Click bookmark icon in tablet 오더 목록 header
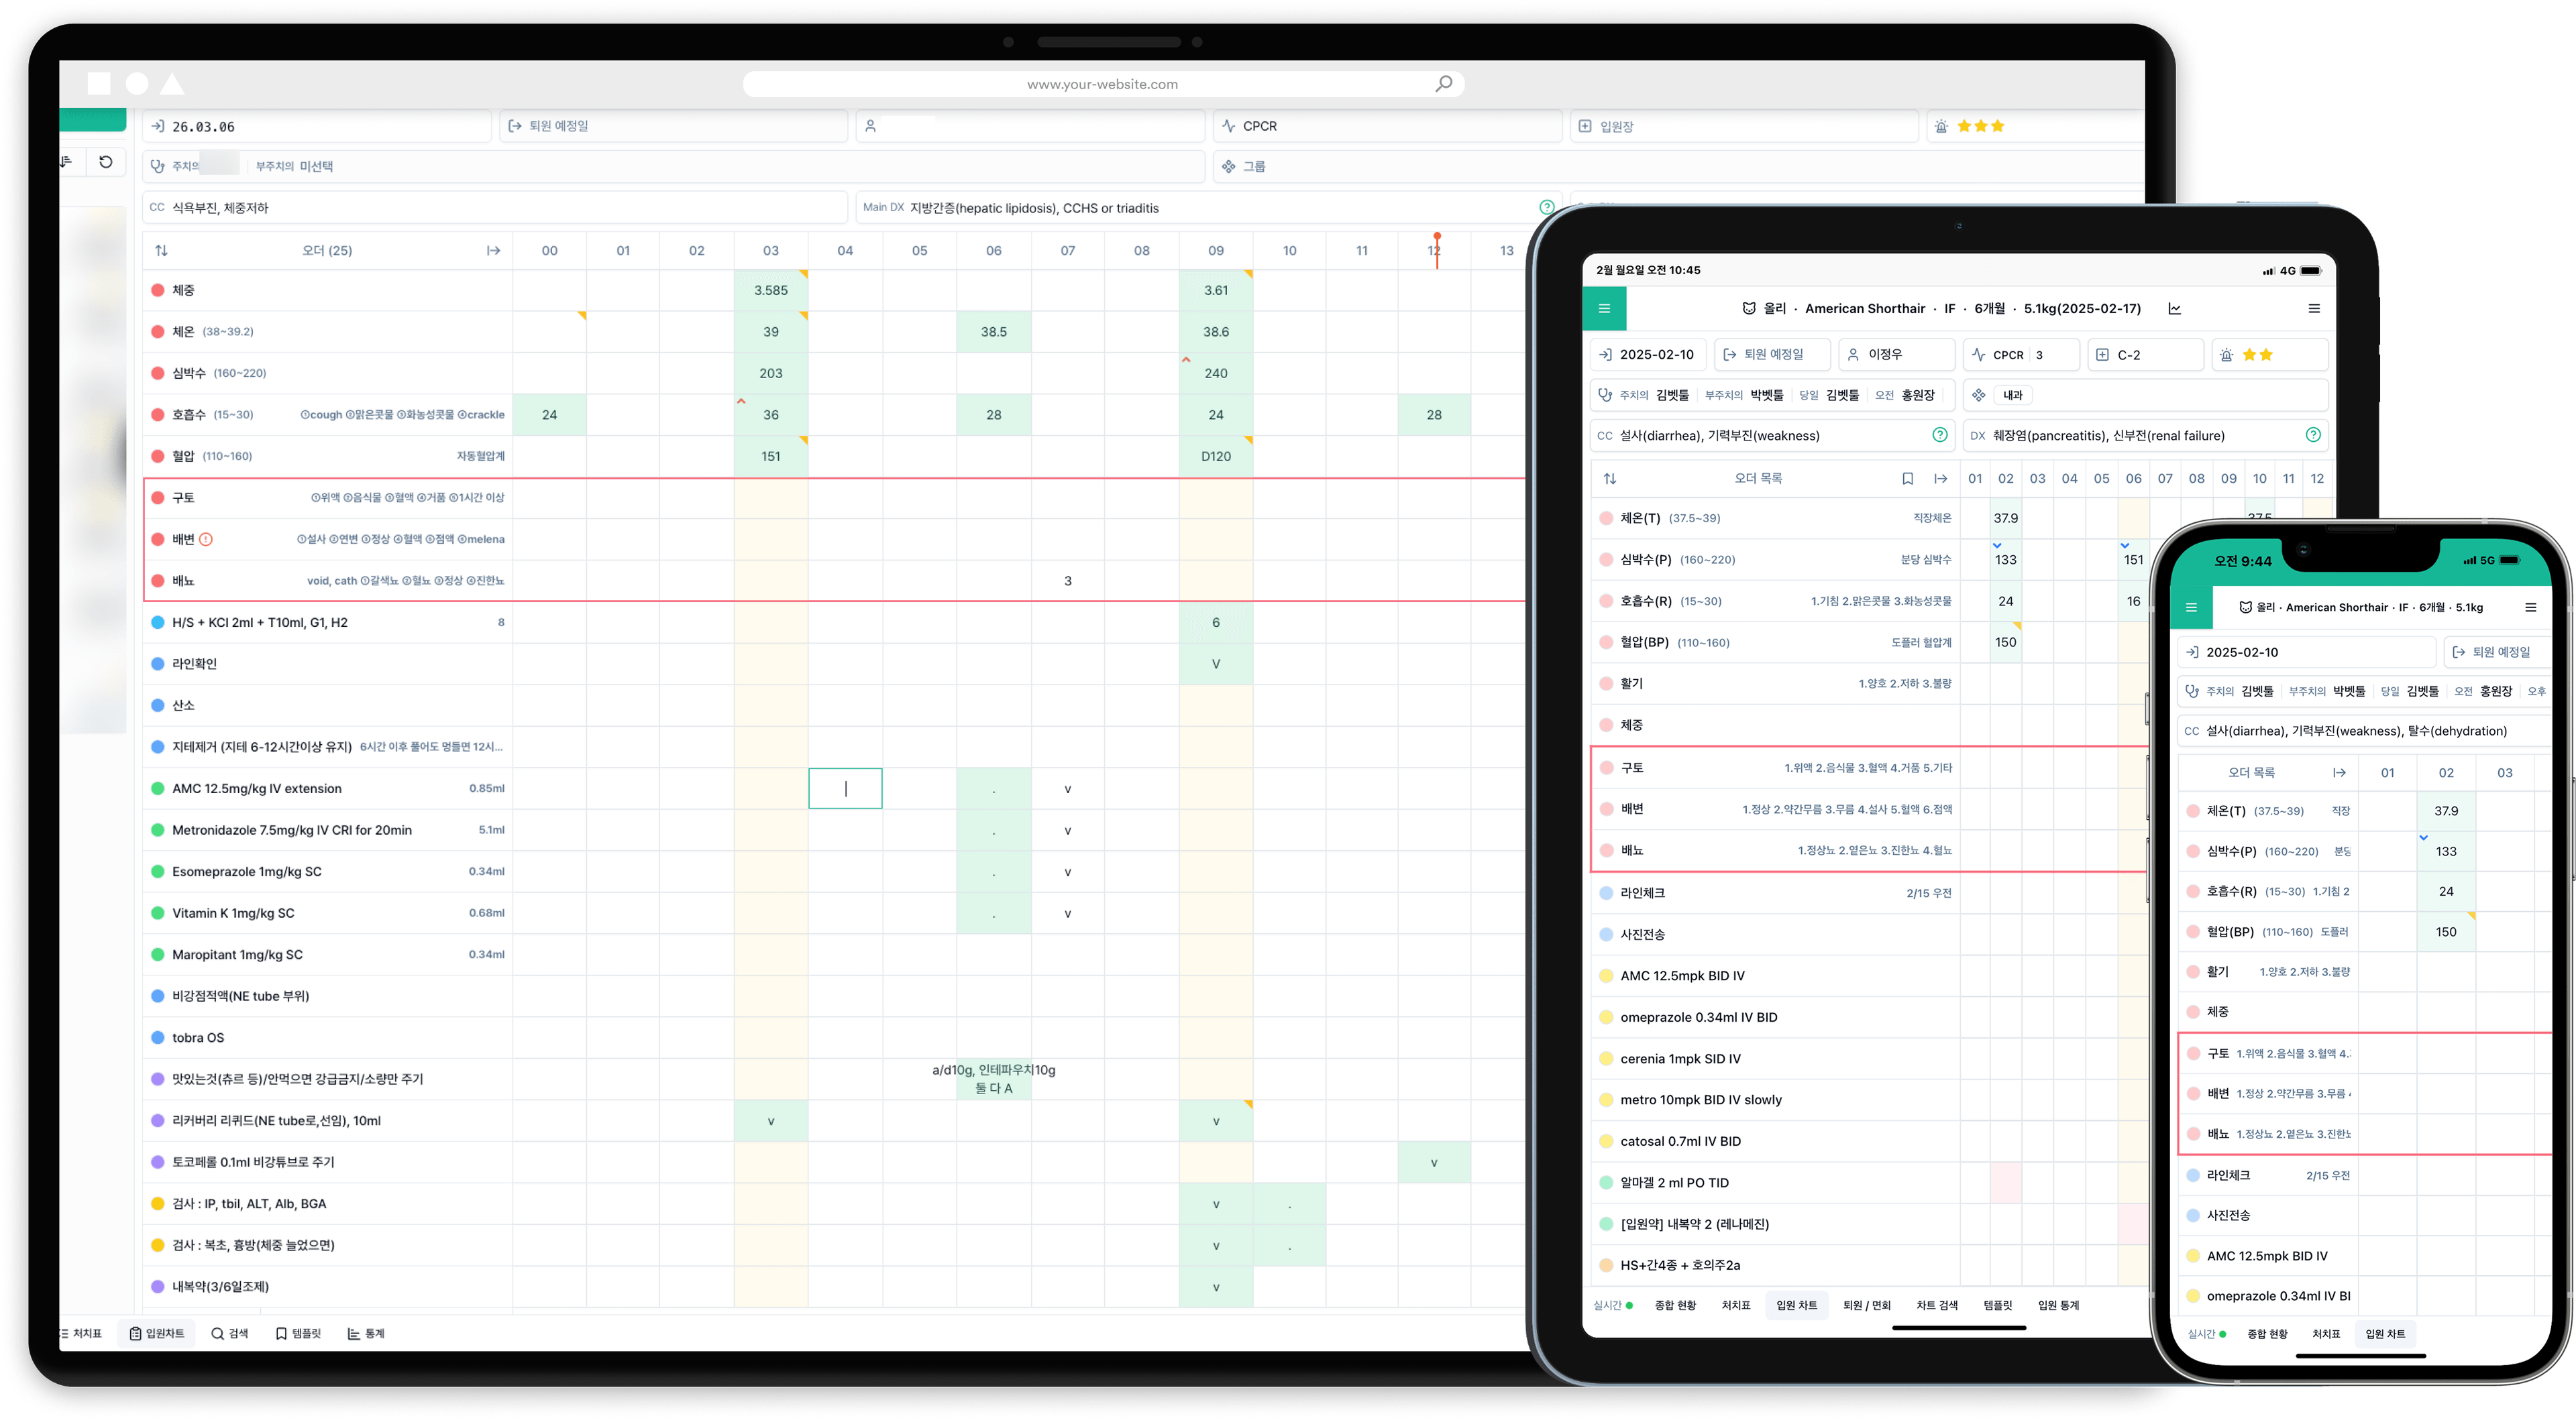Viewport: 2576px width, 1420px height. (x=1907, y=479)
